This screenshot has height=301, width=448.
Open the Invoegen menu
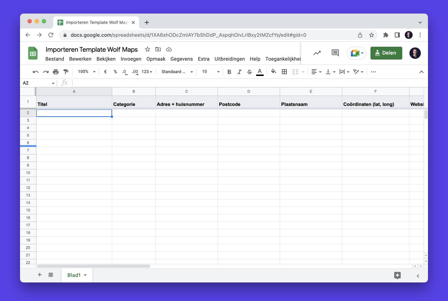[x=131, y=59]
